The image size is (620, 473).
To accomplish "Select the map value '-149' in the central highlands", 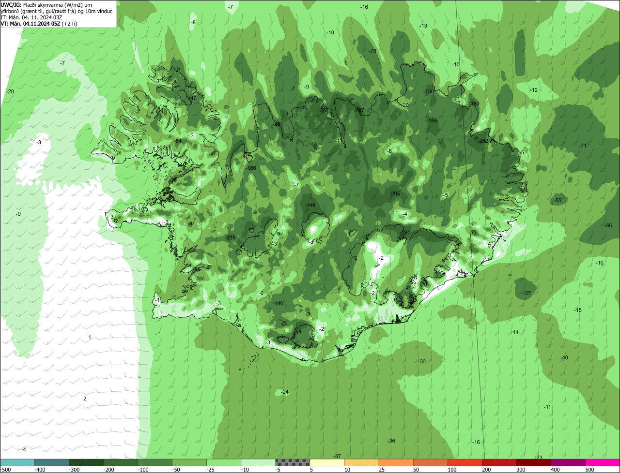I will tap(310, 205).
